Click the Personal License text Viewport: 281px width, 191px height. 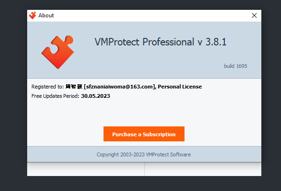[x=180, y=87]
